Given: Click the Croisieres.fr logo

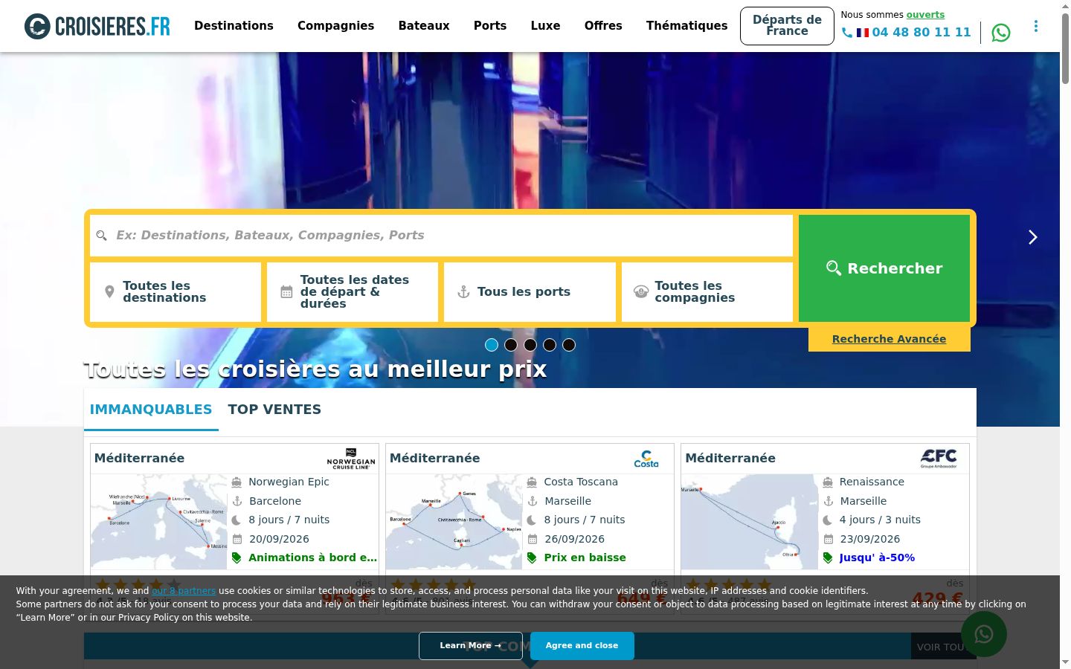Looking at the screenshot, I should (97, 26).
